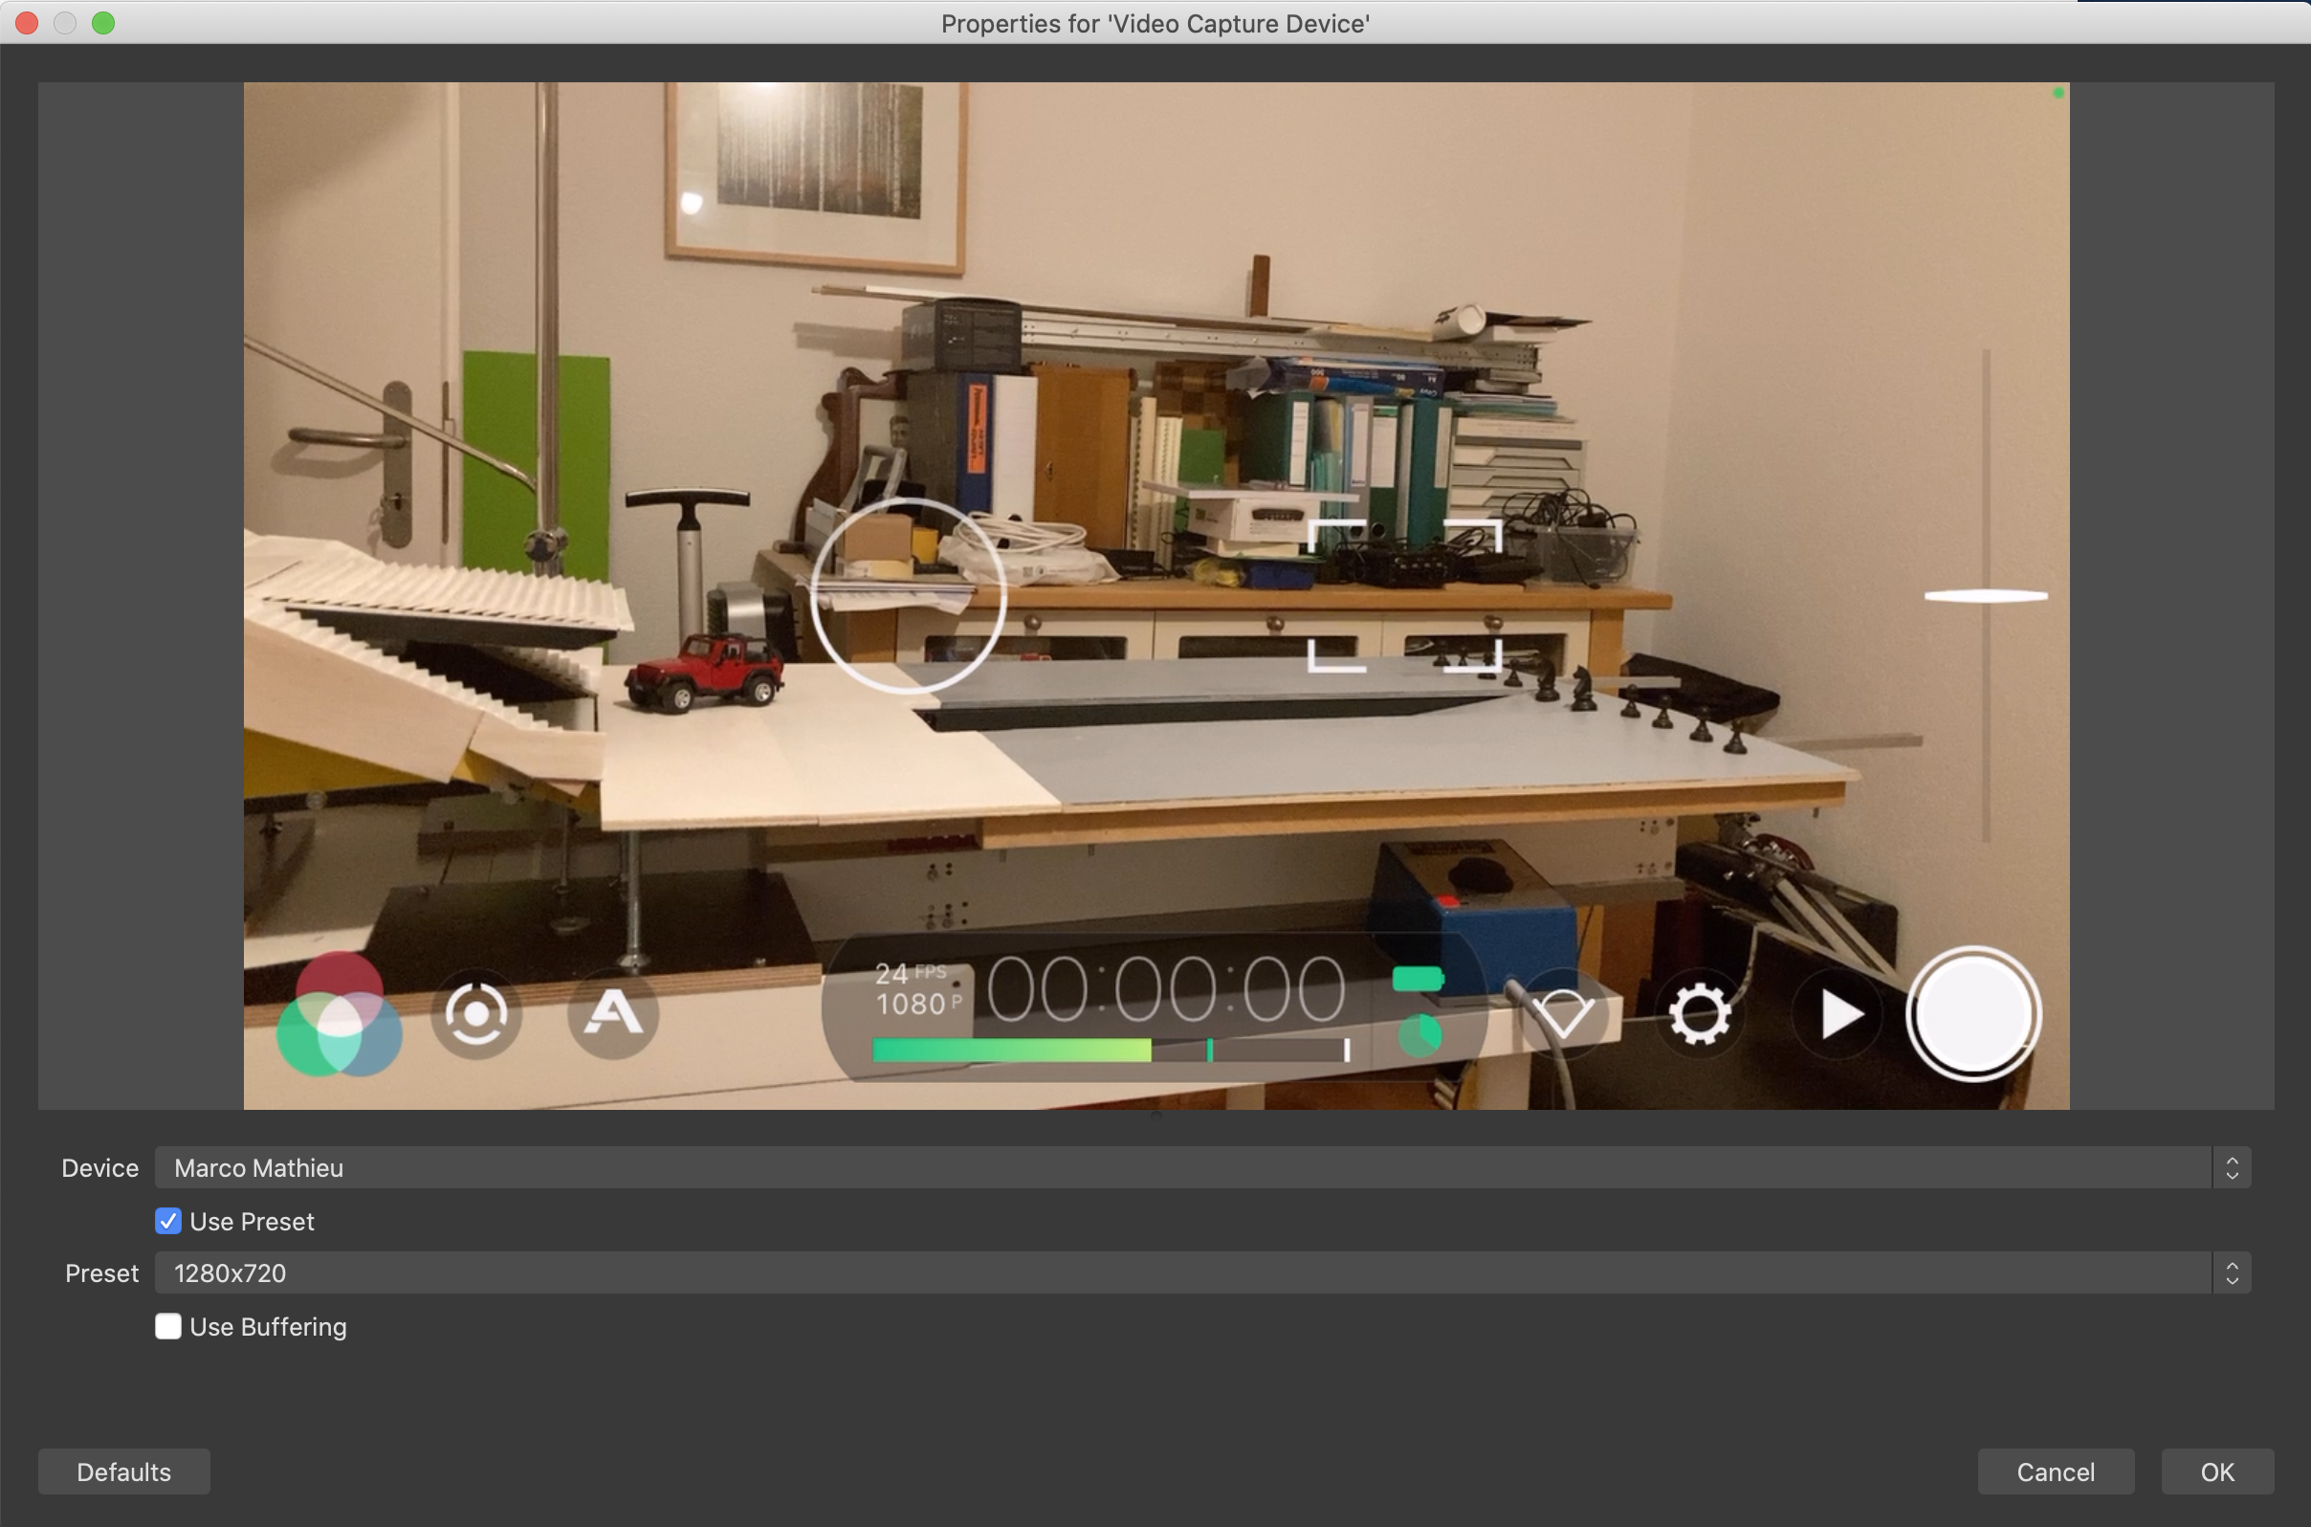Tap the circular reticle icon in the overlay
This screenshot has width=2311, height=1527.
click(476, 1015)
